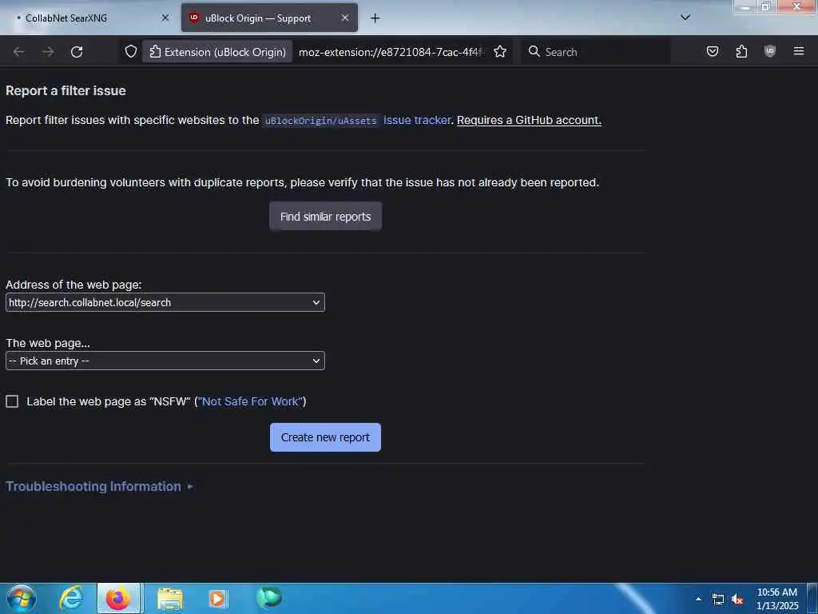Click the Firefox taskbar icon
The width and height of the screenshot is (818, 614).
[x=118, y=598]
